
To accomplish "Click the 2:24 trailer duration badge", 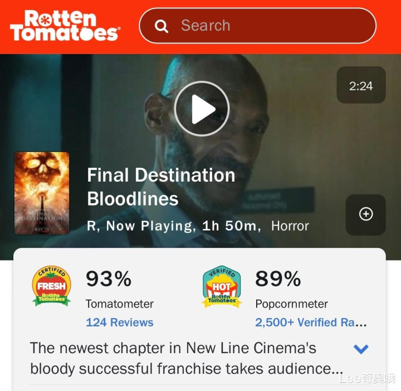I will [x=361, y=85].
